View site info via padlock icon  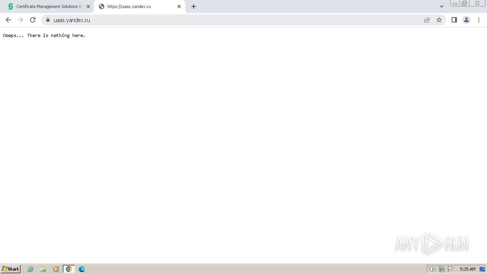click(x=48, y=20)
